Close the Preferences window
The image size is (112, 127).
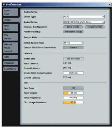pyautogui.click(x=109, y=4)
